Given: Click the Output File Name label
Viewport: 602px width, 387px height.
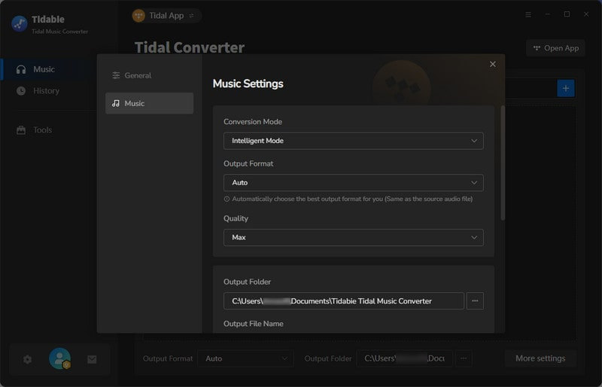Looking at the screenshot, I should click(x=254, y=324).
